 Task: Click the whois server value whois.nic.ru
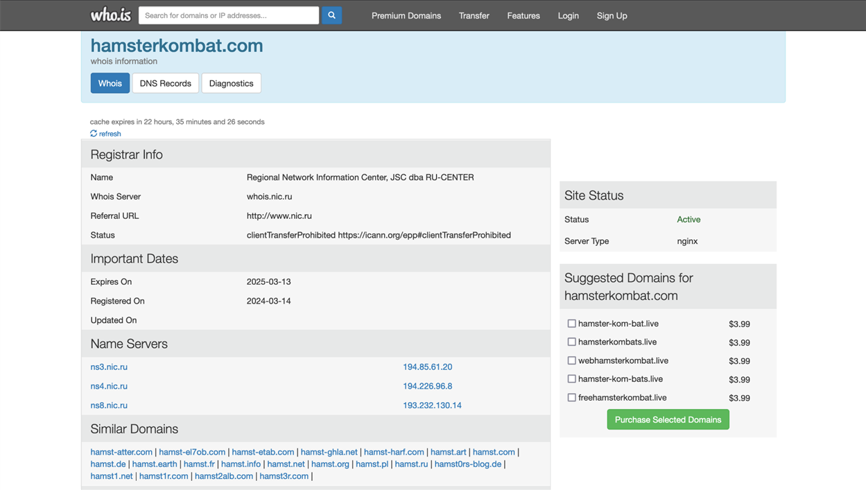(x=269, y=197)
